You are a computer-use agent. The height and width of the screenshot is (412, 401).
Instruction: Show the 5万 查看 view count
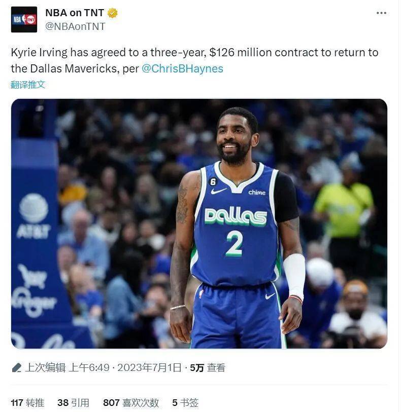click(x=207, y=367)
